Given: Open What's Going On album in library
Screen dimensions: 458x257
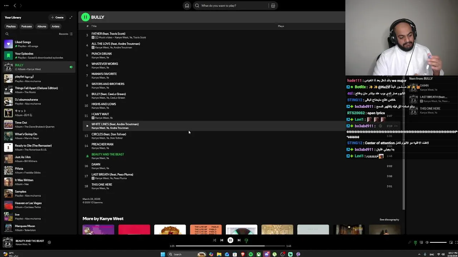Looking at the screenshot, I should (x=38, y=136).
